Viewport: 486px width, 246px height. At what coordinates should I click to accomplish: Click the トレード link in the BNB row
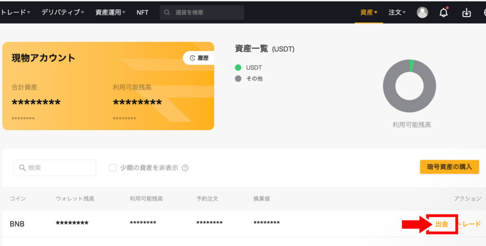tap(469, 224)
